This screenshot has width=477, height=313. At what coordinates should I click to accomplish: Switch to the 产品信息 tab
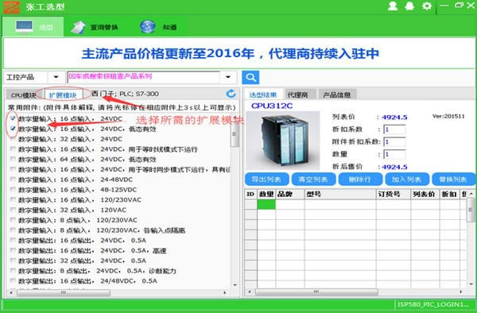click(337, 95)
